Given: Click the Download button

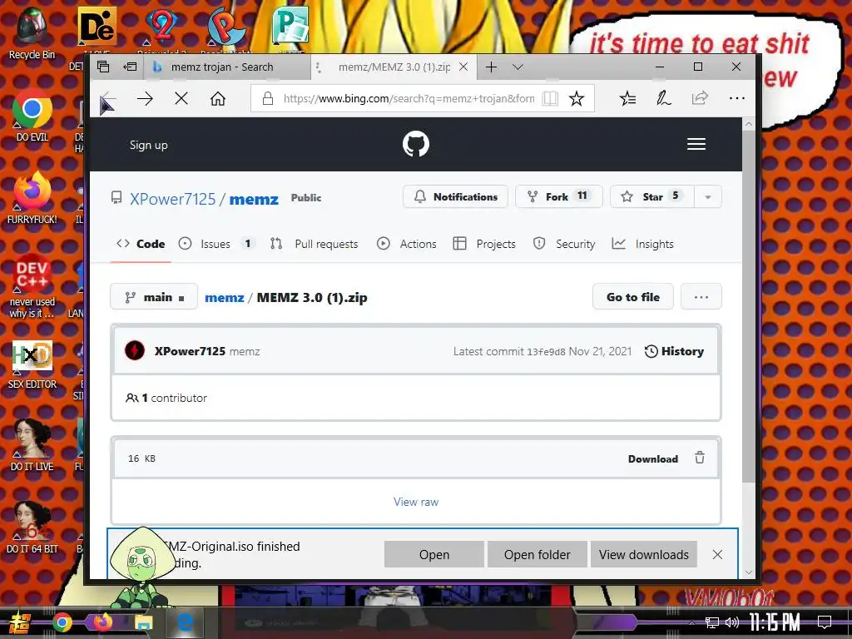Looking at the screenshot, I should click(x=652, y=458).
